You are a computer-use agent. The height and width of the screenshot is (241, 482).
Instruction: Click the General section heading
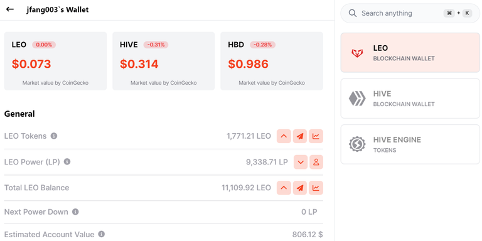[x=19, y=114]
